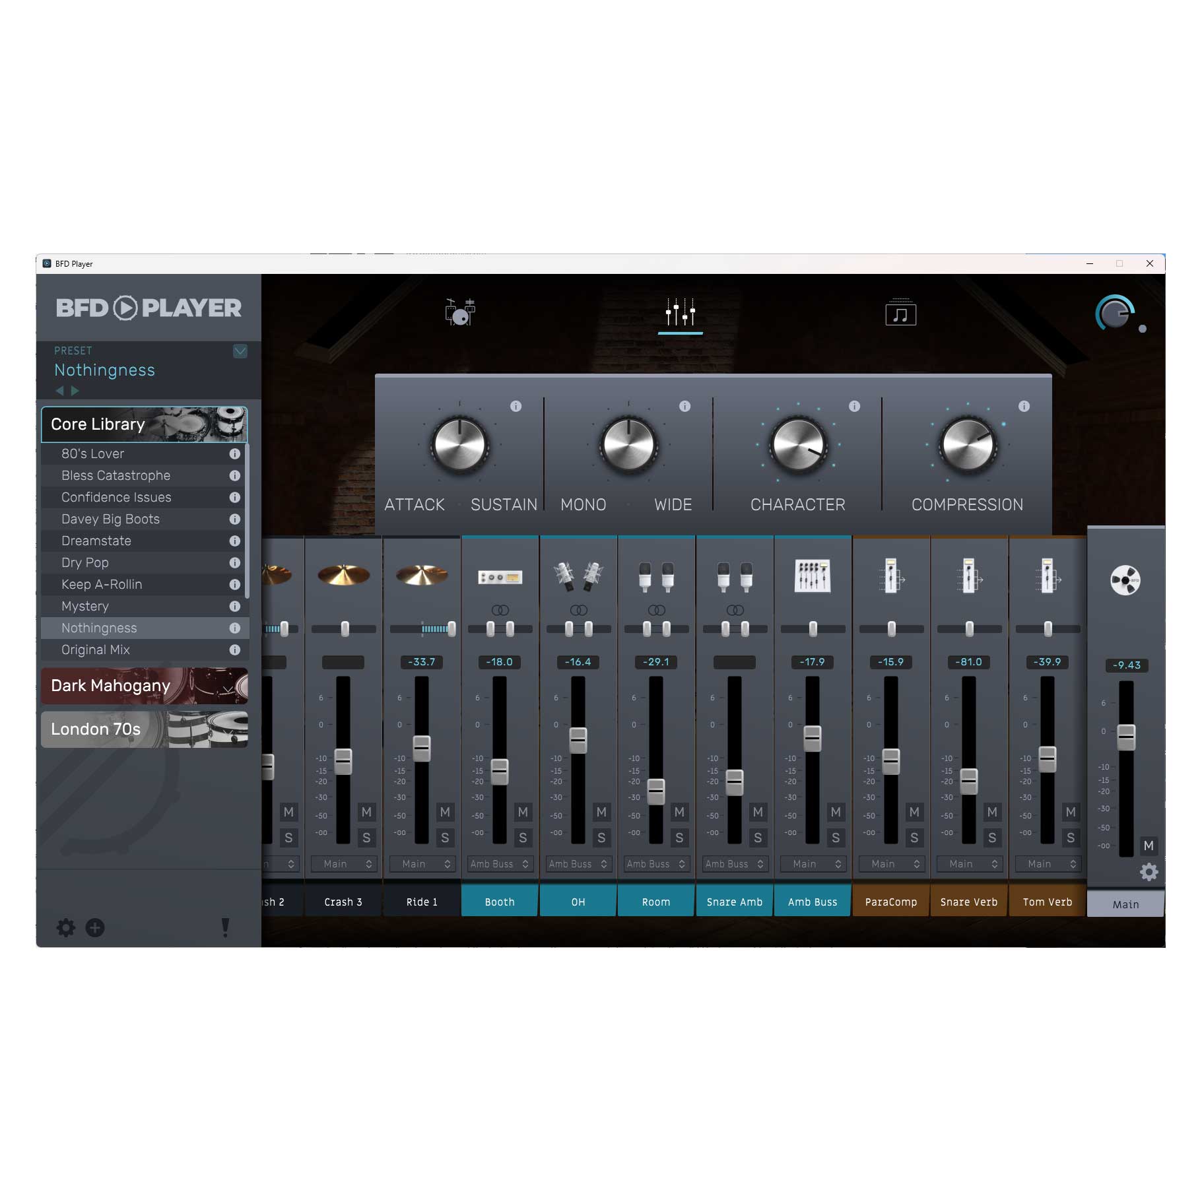Click the plus icon at bottom left
1202x1202 pixels.
click(94, 928)
